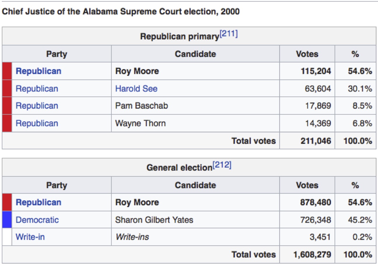The image size is (378, 266).
Task: Click Republican link in Wayne Thorn row
Action: pos(37,123)
